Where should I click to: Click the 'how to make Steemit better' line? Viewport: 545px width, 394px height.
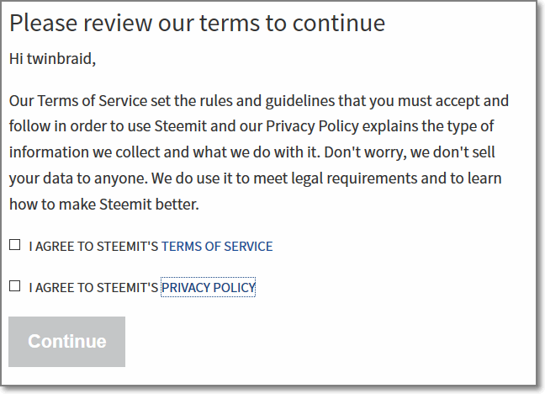pyautogui.click(x=103, y=204)
